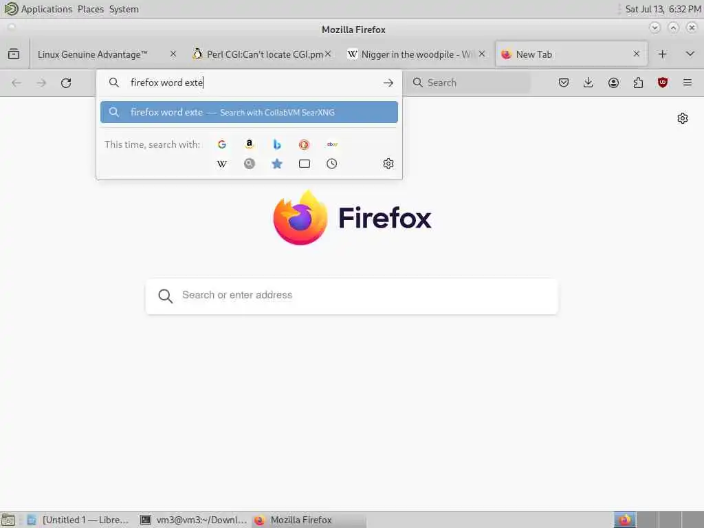Open the Applications menu
Screen dimensions: 704x528
click(46, 9)
